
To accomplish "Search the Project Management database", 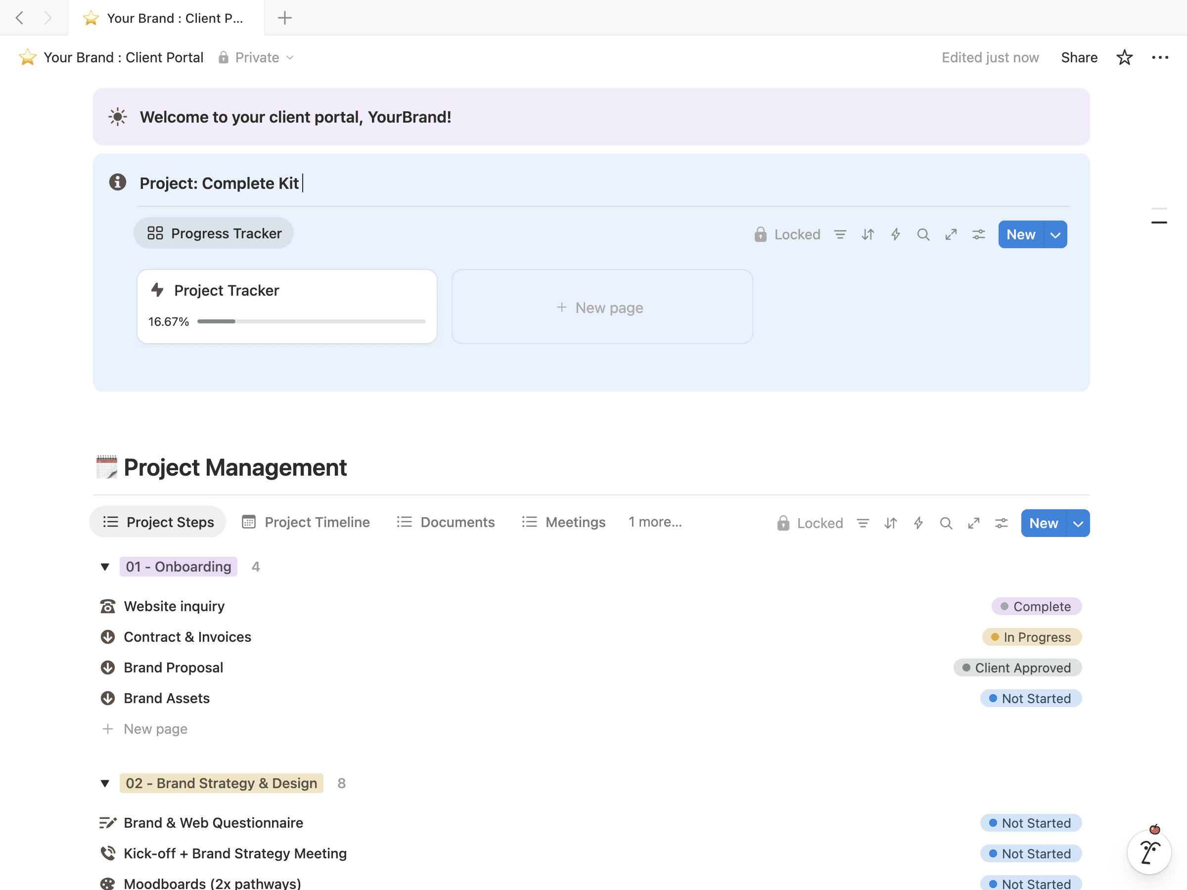I will (946, 523).
